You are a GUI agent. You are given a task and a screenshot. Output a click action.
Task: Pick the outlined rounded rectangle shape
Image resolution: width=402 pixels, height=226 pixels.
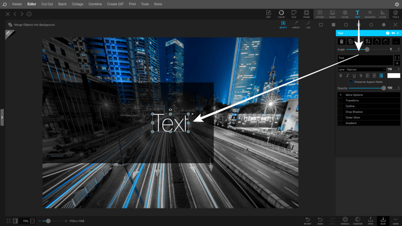coord(346,25)
